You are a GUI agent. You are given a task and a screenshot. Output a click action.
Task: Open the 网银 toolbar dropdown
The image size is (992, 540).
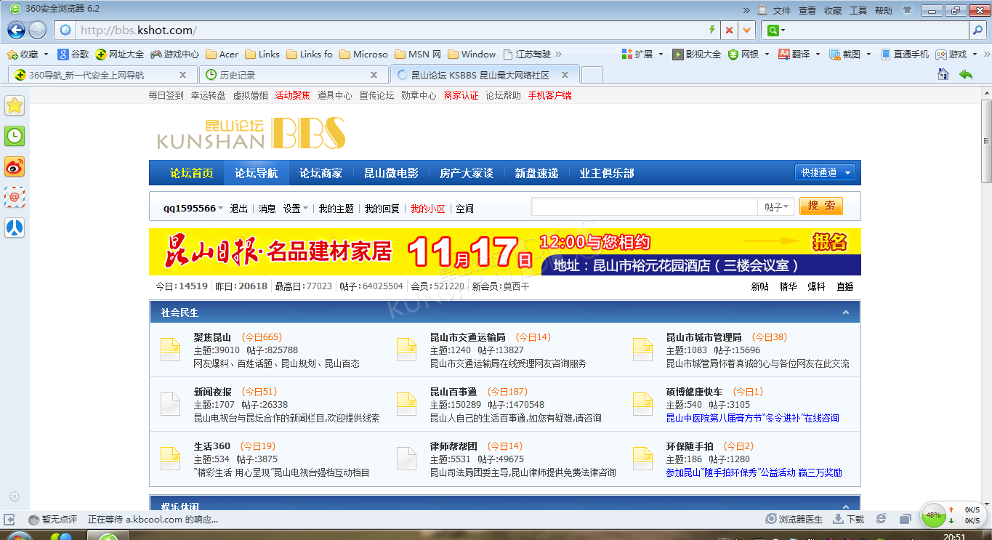(x=749, y=55)
